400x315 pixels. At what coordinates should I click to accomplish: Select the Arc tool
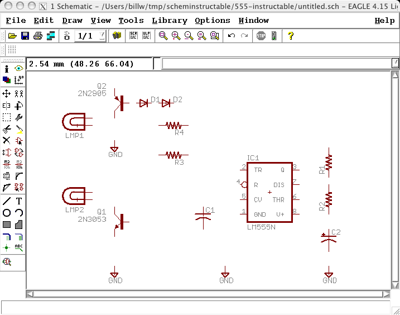[x=19, y=213]
